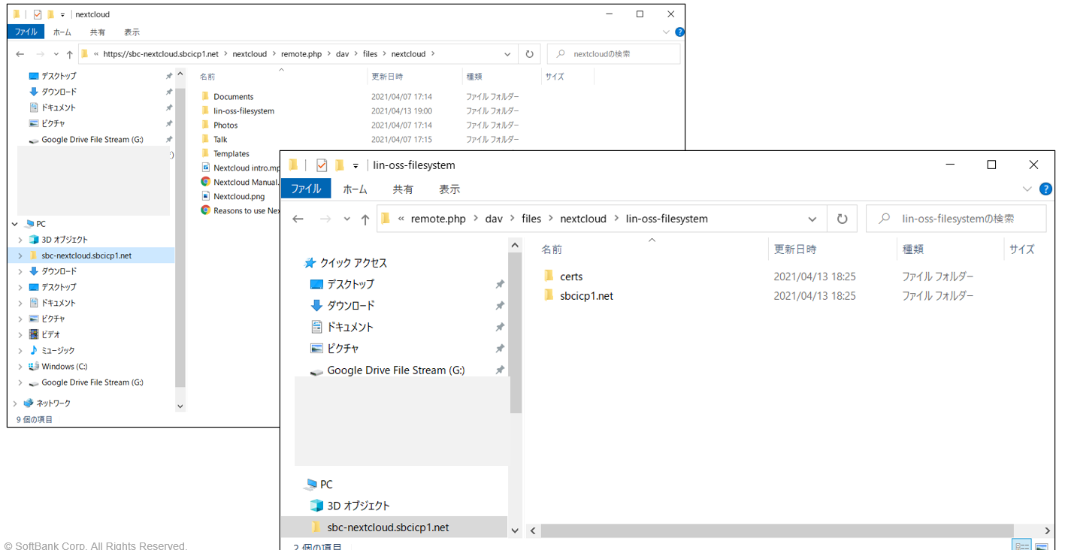
Task: Open Nextcloud.png file in back window
Action: tap(239, 196)
